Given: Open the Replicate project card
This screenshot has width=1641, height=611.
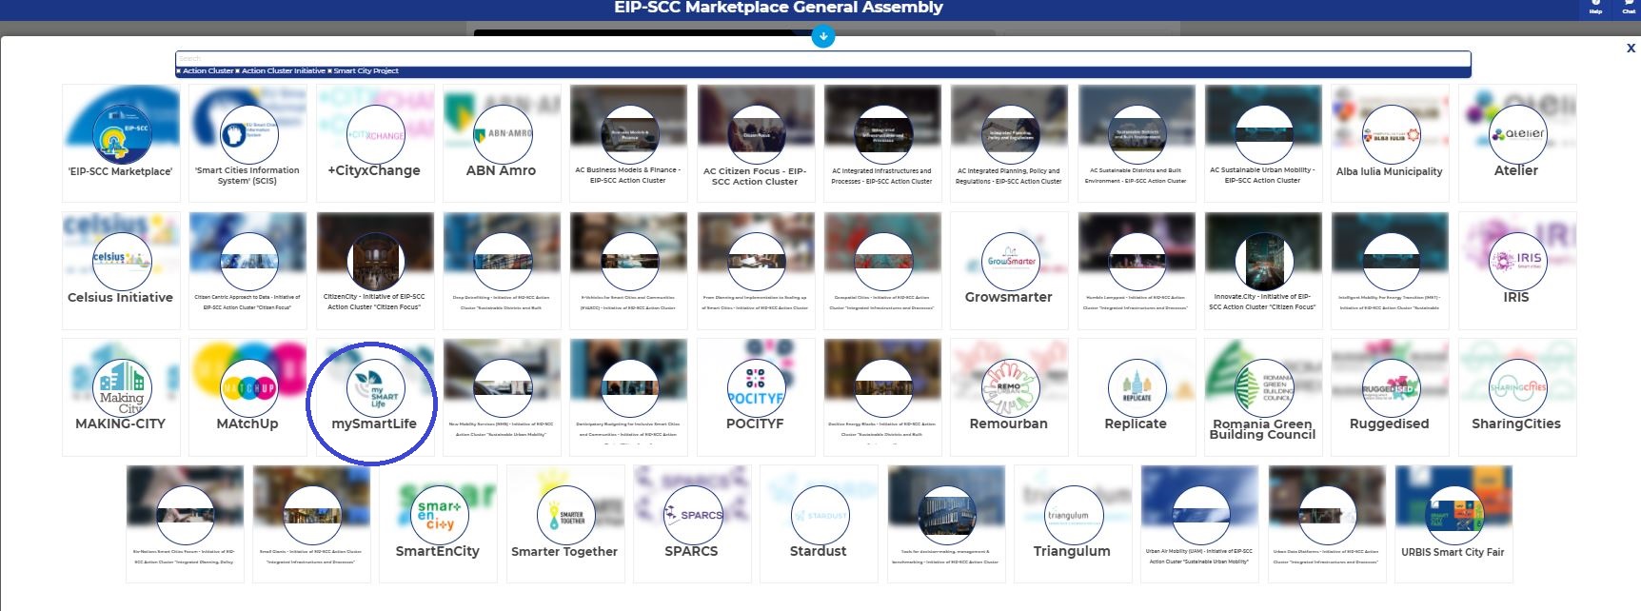Looking at the screenshot, I should [1137, 397].
